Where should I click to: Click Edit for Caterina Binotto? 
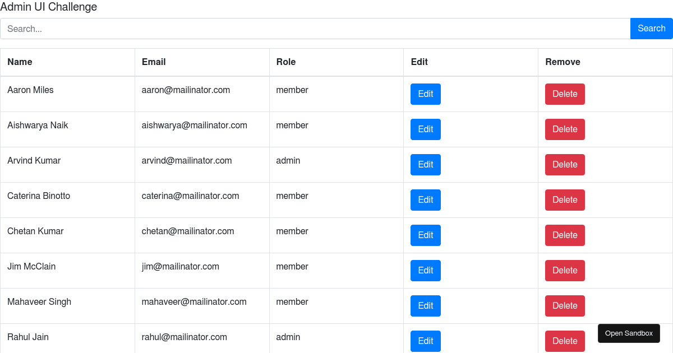[425, 199]
